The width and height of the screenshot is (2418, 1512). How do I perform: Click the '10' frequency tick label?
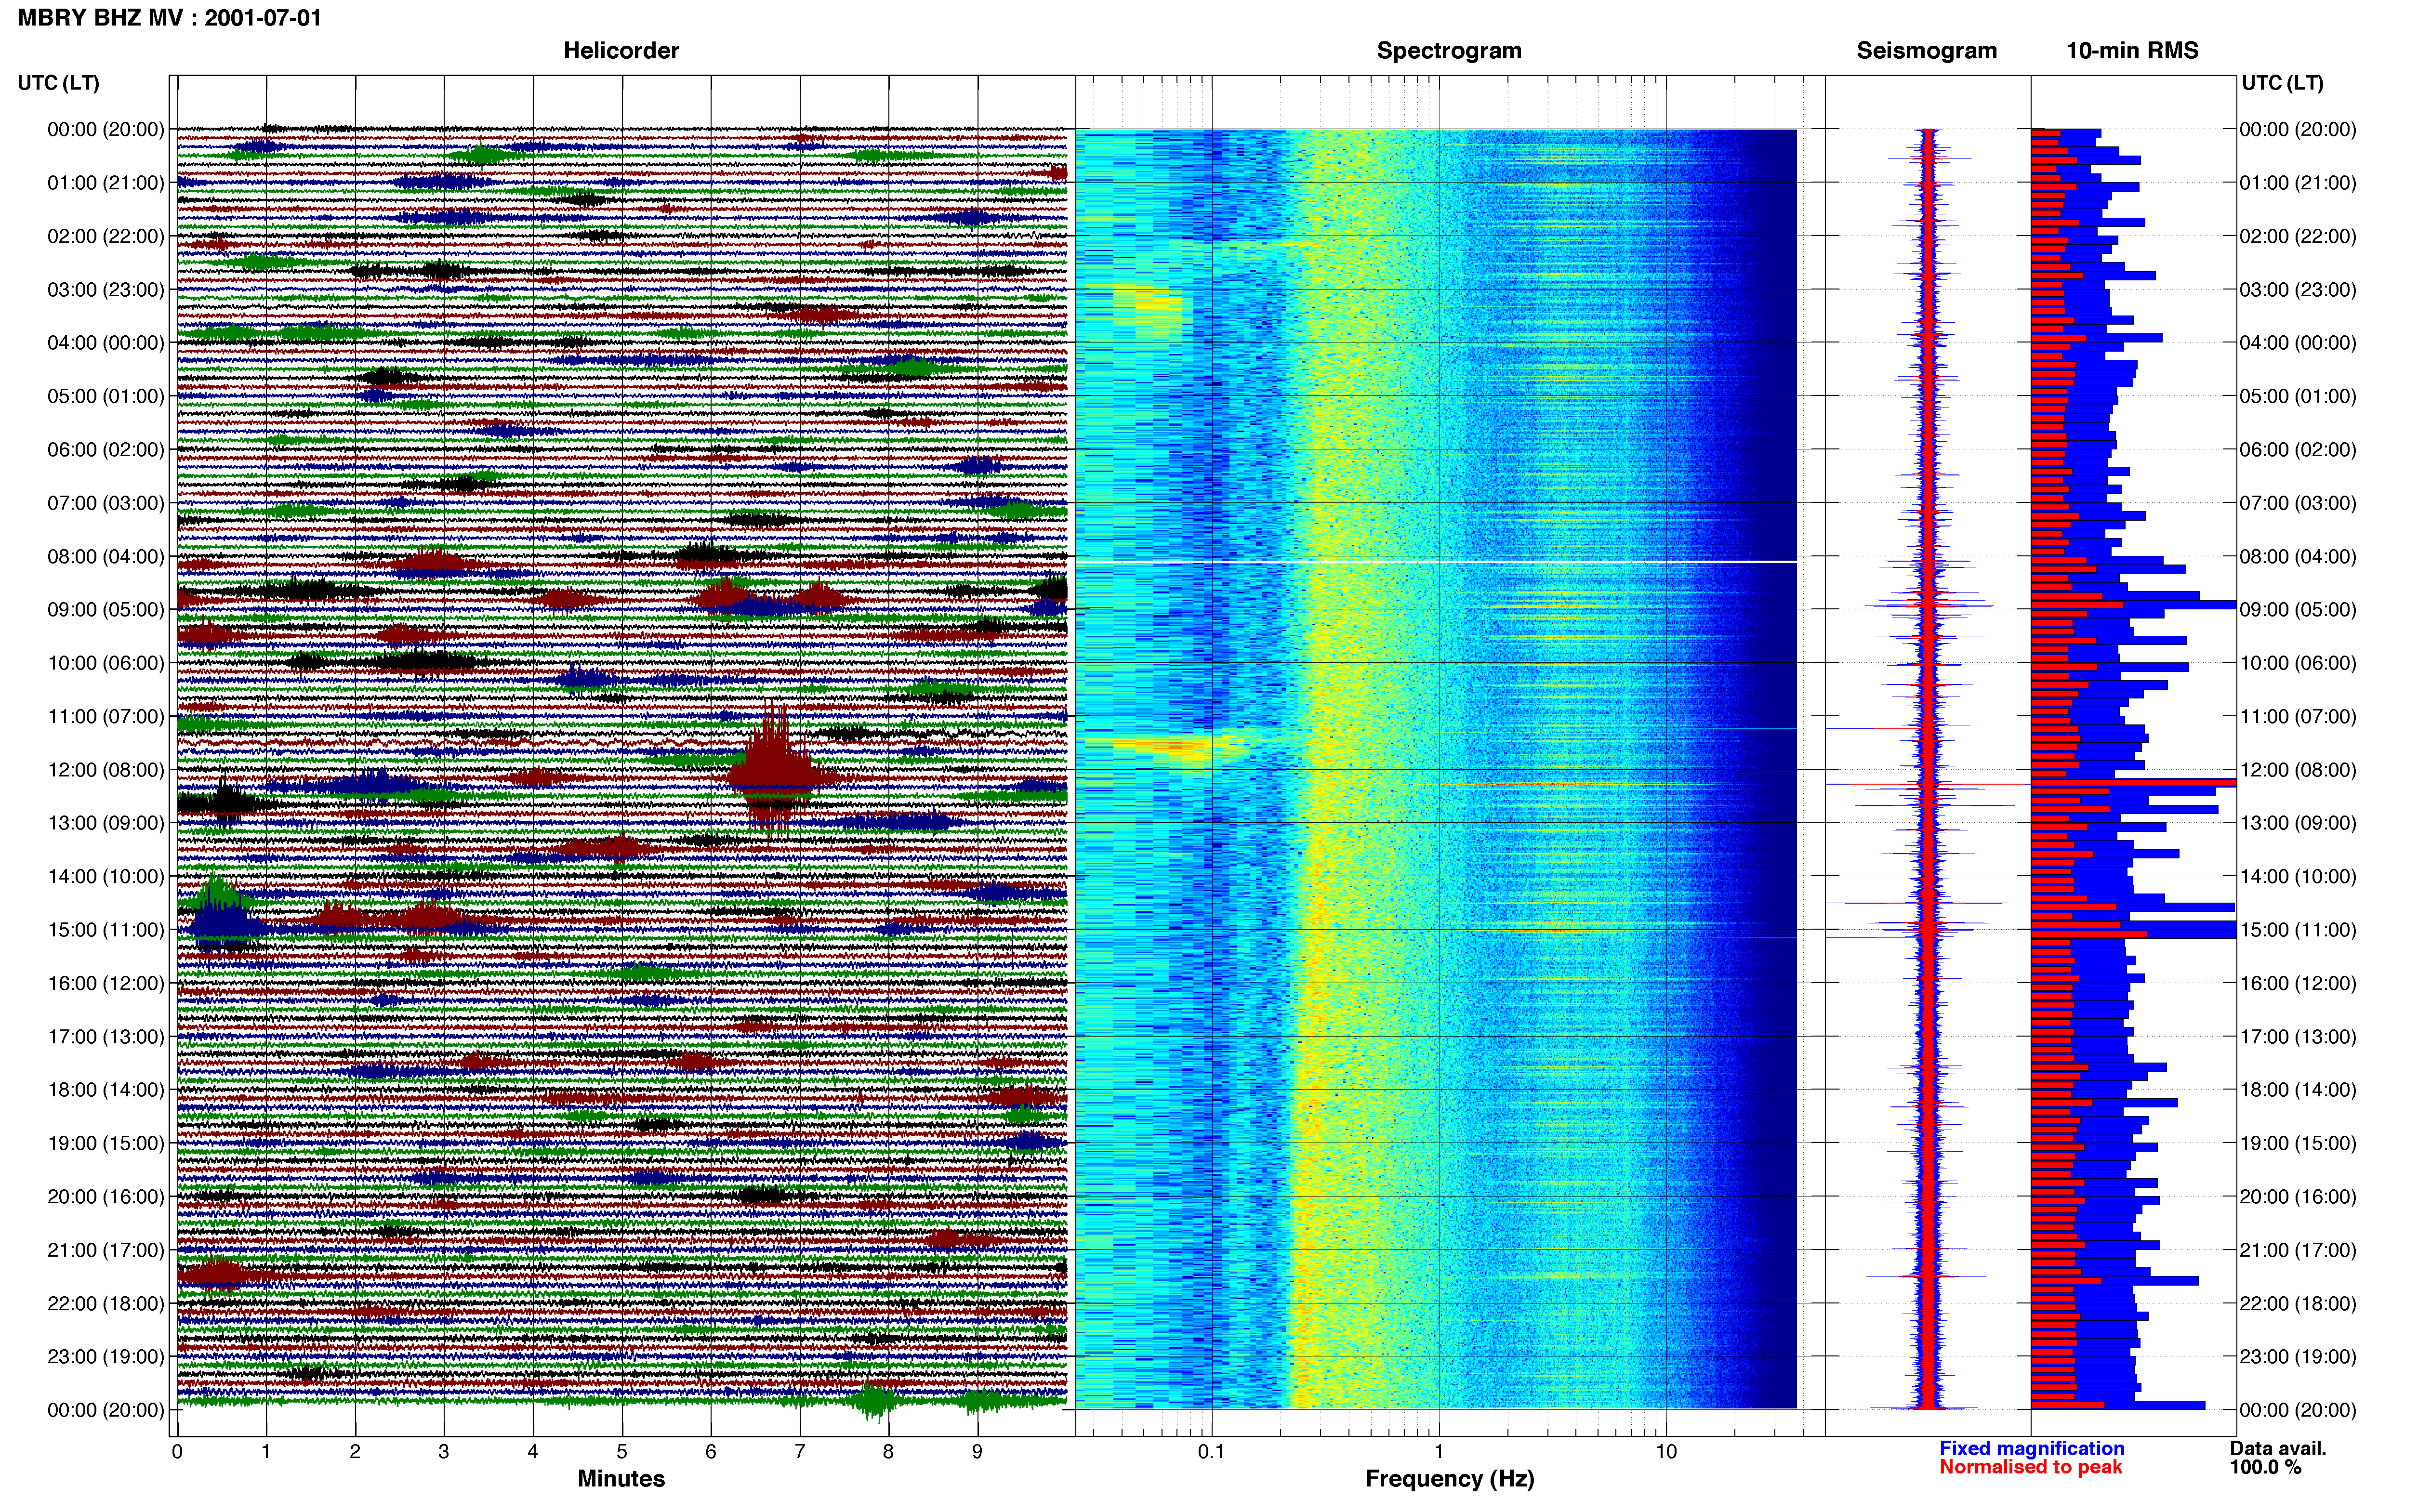[1665, 1452]
